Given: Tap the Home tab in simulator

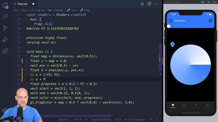Looking at the screenshot, I should coord(173,106).
